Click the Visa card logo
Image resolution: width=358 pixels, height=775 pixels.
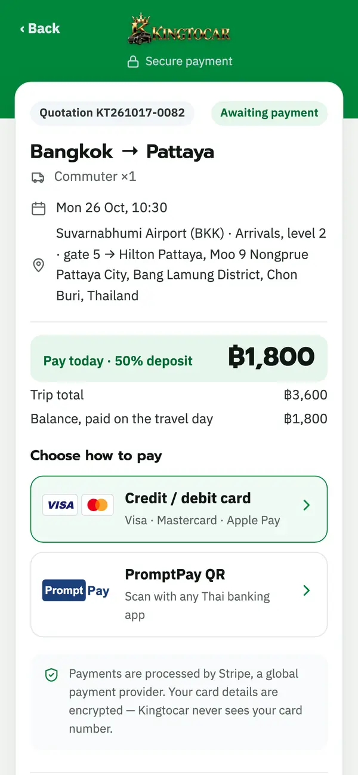click(60, 505)
